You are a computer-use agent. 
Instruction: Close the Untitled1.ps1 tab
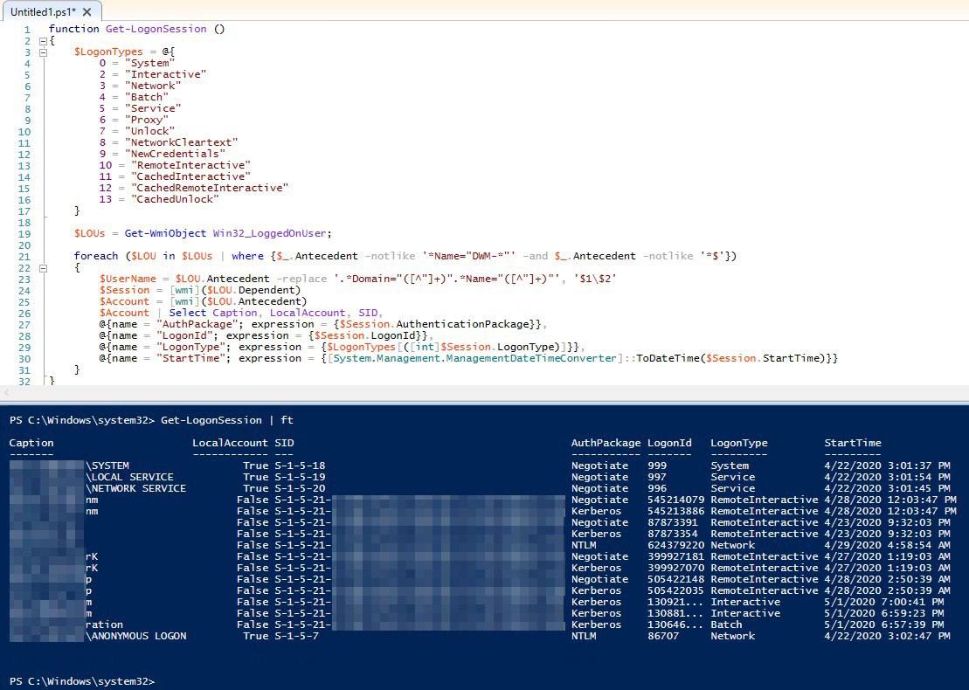point(87,11)
